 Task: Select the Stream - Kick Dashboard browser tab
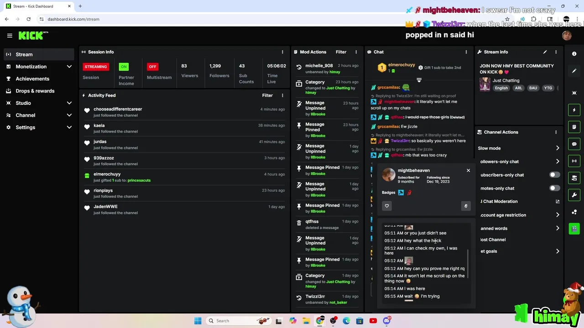pyautogui.click(x=38, y=6)
